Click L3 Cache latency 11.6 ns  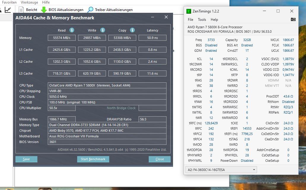tap(153, 73)
